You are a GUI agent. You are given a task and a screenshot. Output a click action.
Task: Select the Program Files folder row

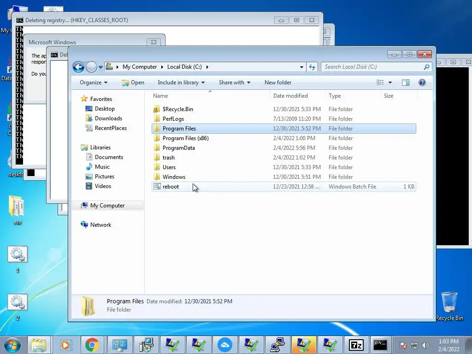point(283,129)
